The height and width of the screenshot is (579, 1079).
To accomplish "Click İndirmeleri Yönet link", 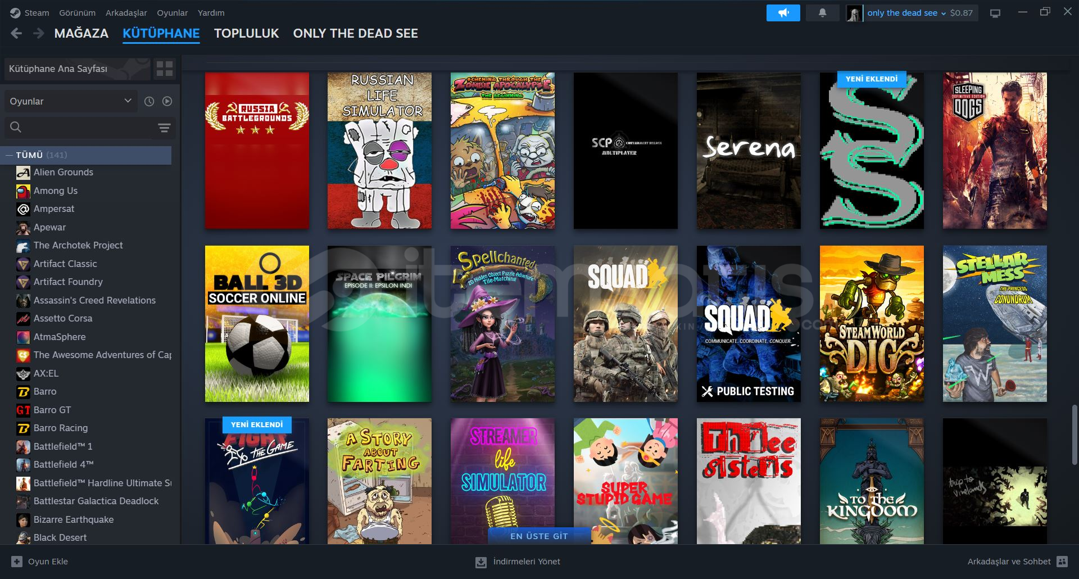I will click(527, 562).
